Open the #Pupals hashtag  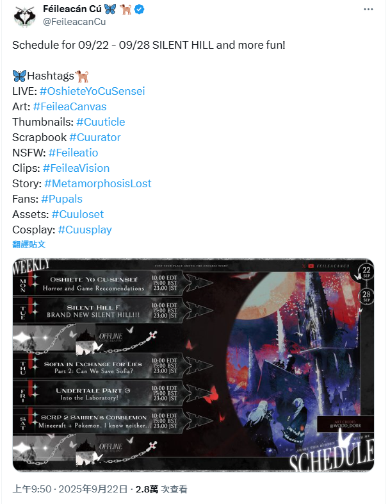pyautogui.click(x=61, y=199)
